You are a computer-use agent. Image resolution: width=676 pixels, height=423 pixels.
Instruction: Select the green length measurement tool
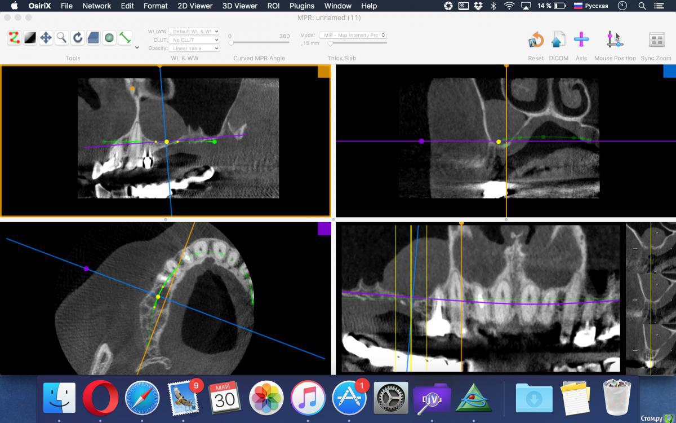(125, 38)
